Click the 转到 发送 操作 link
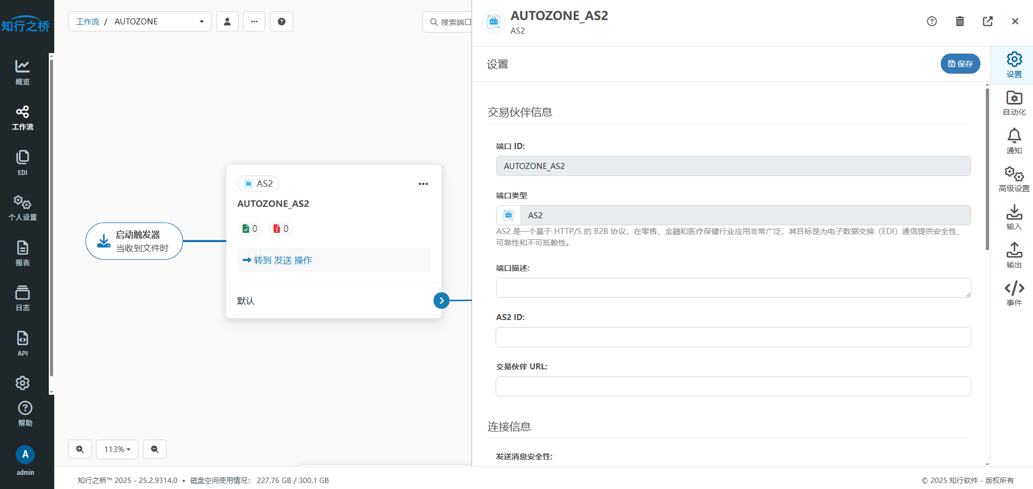1033x489 pixels. point(277,260)
